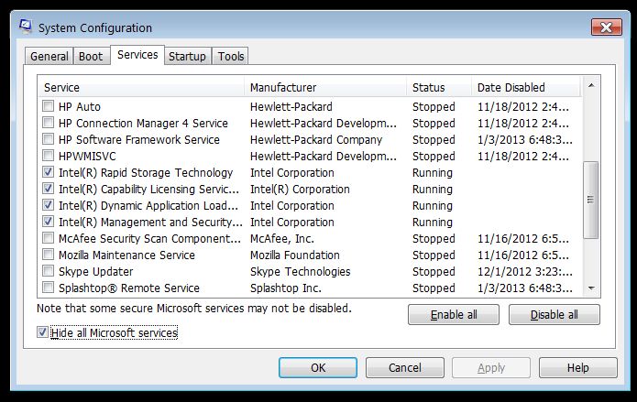This screenshot has height=402, width=637.
Task: Click 'Intel(R) Corporation' manufacturer cell
Action: tap(300, 190)
